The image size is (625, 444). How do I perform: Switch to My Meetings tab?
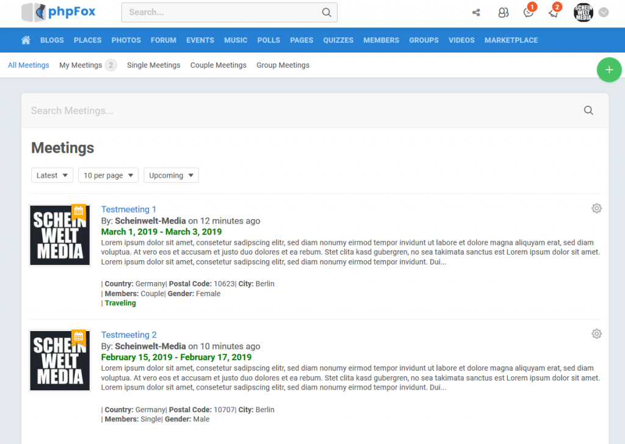pos(81,65)
